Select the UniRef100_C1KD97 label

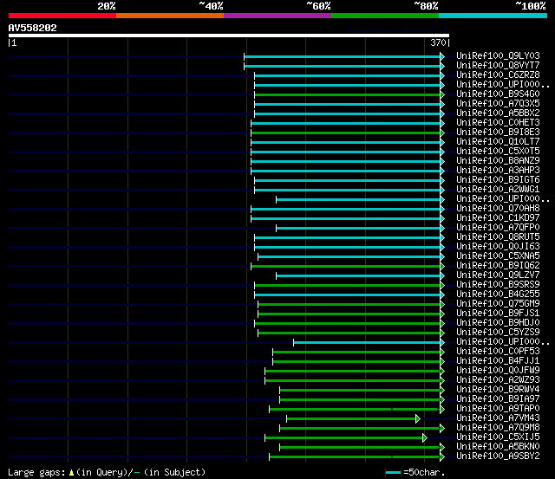coord(498,218)
